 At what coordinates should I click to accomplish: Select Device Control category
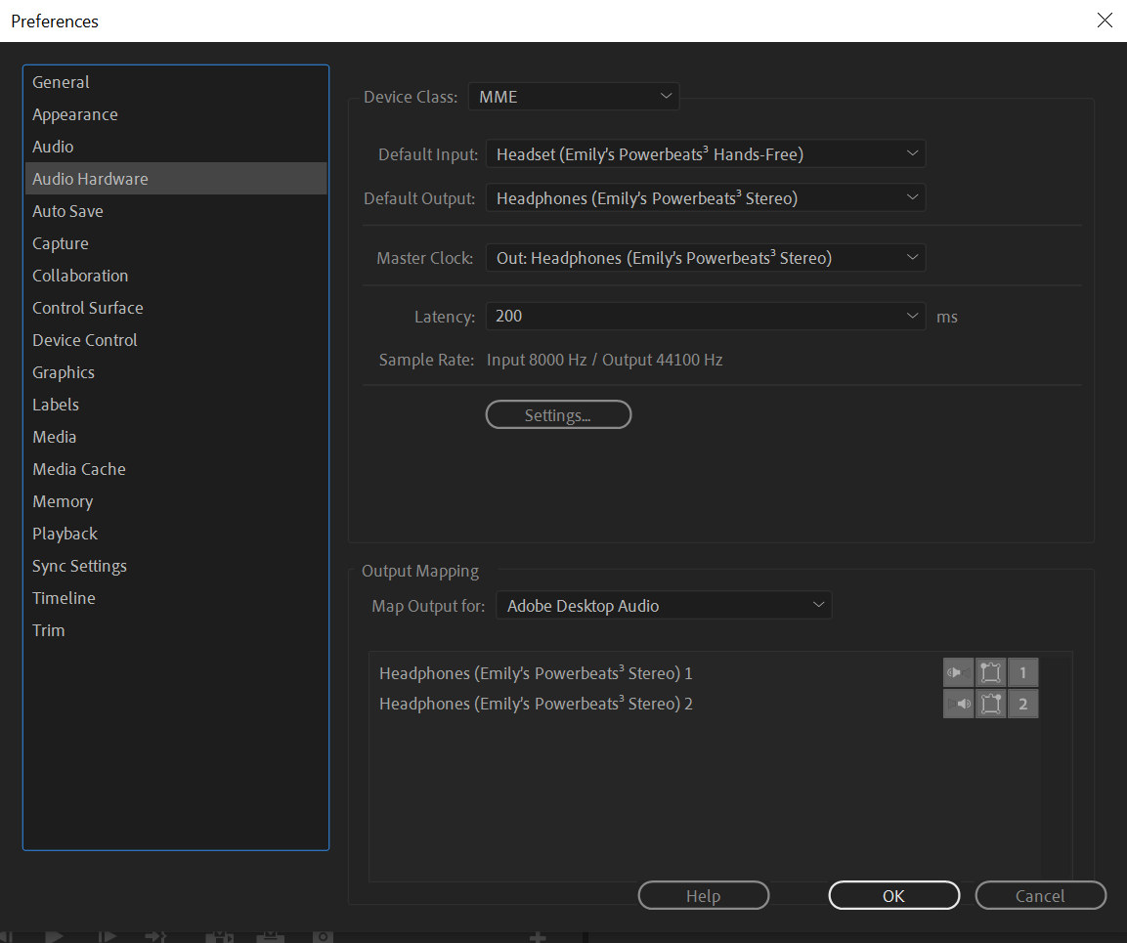coord(176,340)
